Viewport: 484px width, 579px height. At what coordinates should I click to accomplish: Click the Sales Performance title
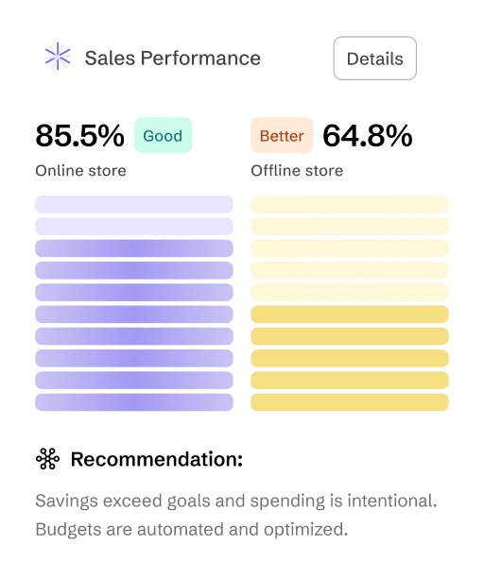click(173, 58)
